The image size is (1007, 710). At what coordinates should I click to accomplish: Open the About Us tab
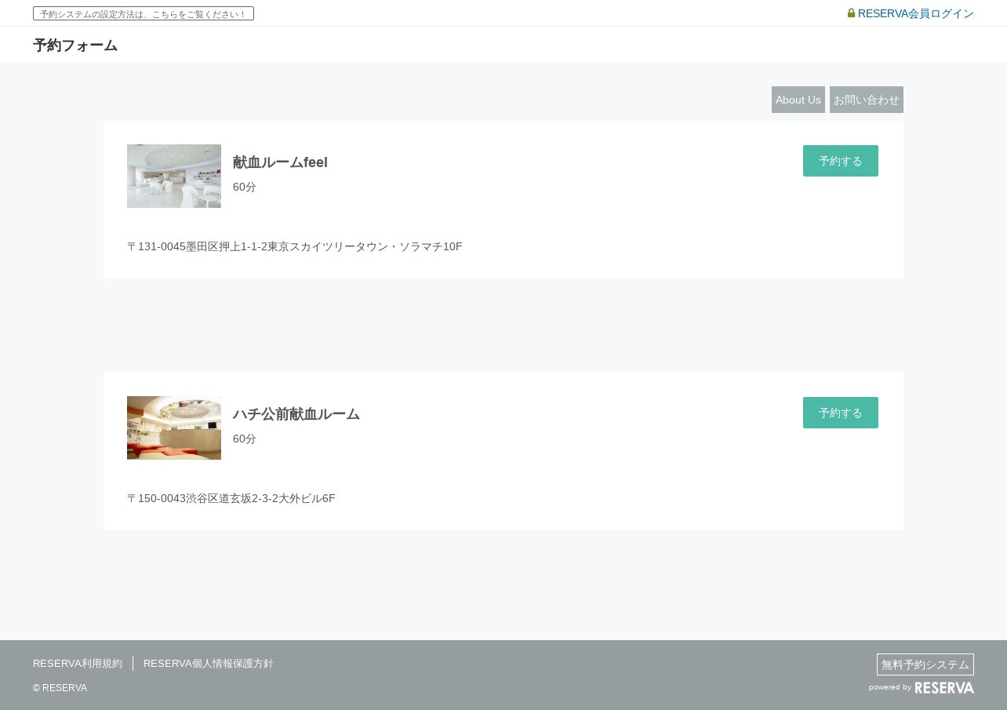pyautogui.click(x=798, y=100)
